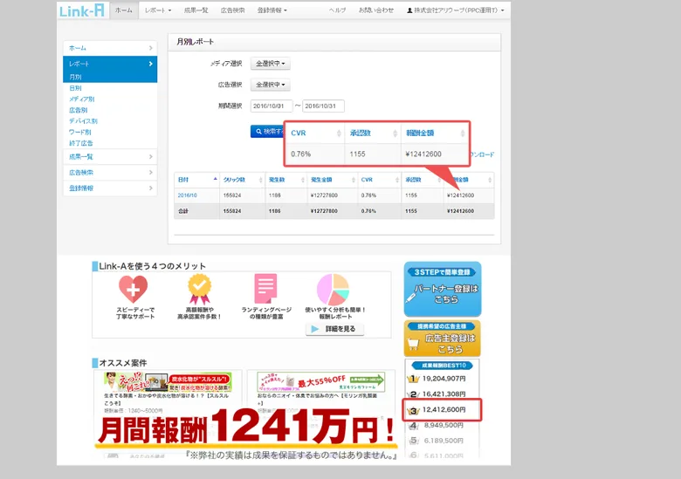Open the レポート dropdown in the top navbar

pyautogui.click(x=158, y=10)
